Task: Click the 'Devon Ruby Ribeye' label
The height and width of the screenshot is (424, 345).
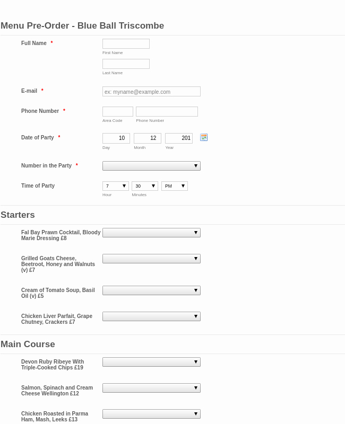Action: click(53, 365)
